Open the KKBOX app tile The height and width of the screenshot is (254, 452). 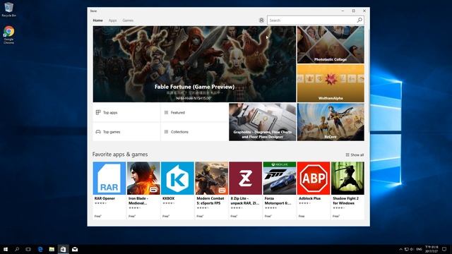(177, 190)
